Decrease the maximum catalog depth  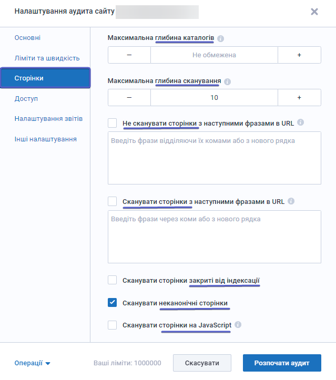click(x=129, y=55)
